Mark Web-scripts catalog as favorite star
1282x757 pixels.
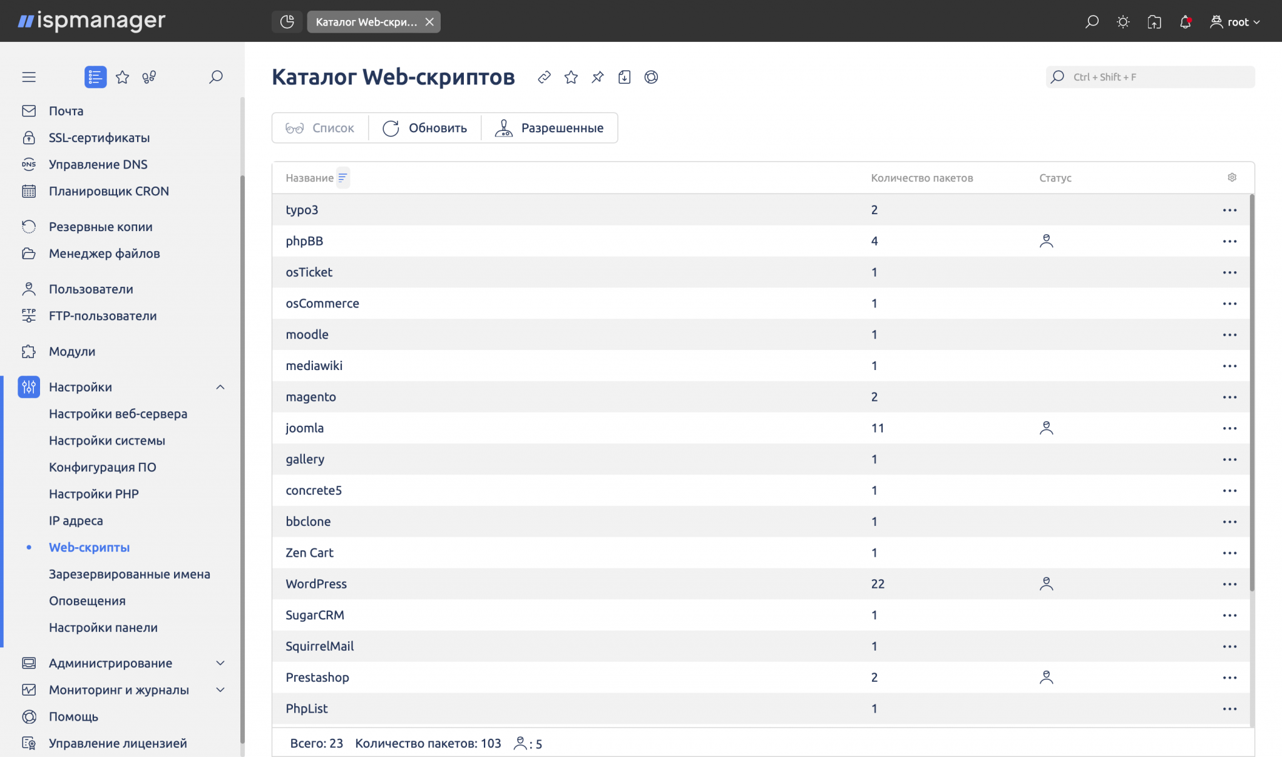(x=571, y=77)
